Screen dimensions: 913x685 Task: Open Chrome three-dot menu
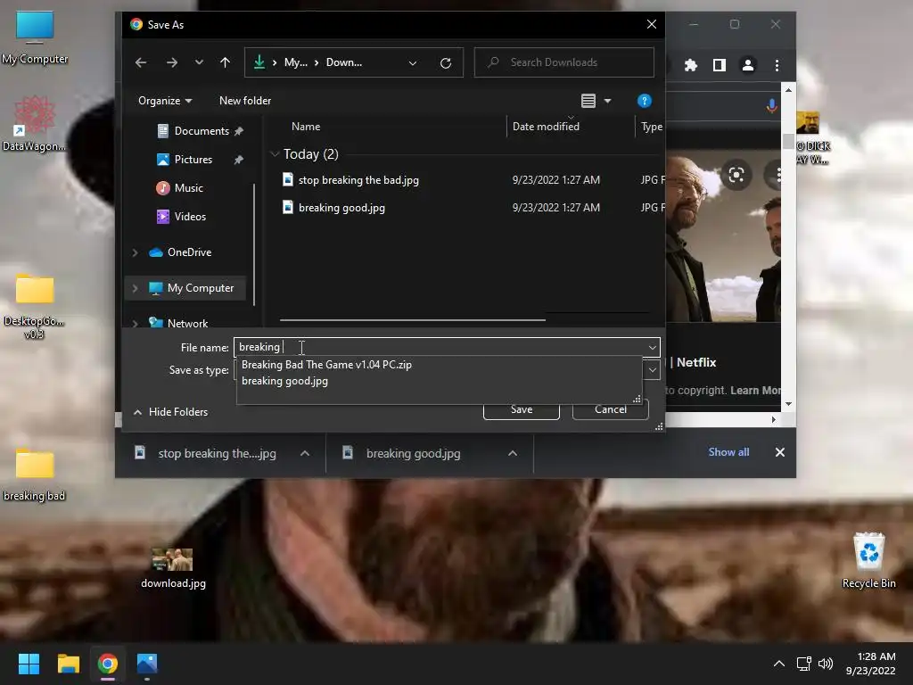(x=777, y=65)
